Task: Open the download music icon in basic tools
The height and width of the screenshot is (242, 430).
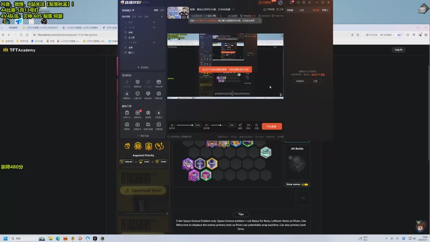Action: (x=159, y=114)
